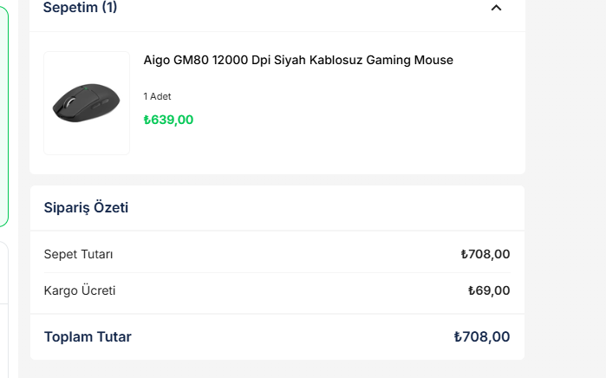Open the Aigo GM80 mouse product thumbnail
This screenshot has height=378, width=606.
(87, 103)
